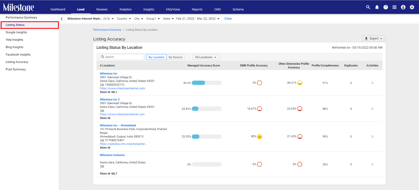Click other directories circle for Milestone Inc 2
Screen dimensions: 419x190
point(300,109)
